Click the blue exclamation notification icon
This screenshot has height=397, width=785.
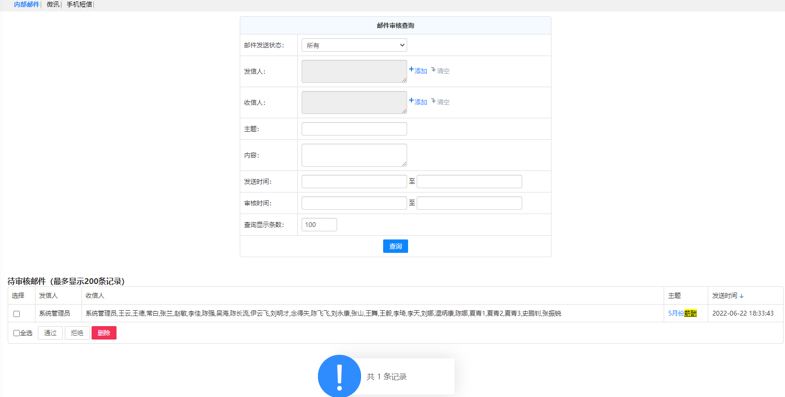(339, 376)
